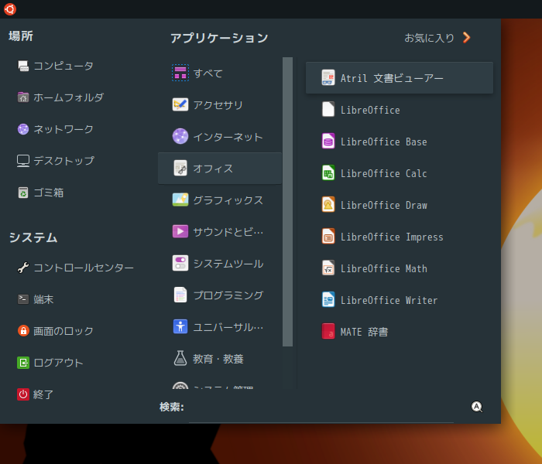Viewport: 542px width, 464px height.
Task: Click the Ubuntu MATE menu logo icon
Action: pyautogui.click(x=10, y=9)
